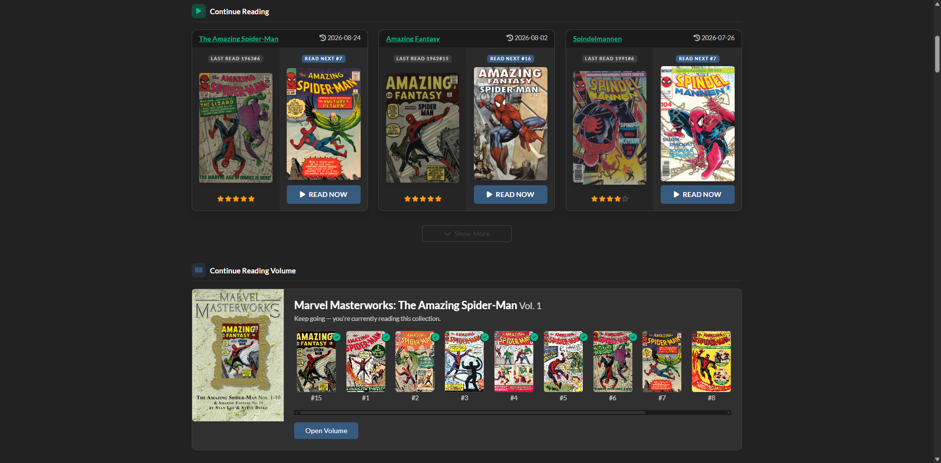Click the read checkmark on volume issue #1
The width and height of the screenshot is (941, 463).
tap(386, 337)
